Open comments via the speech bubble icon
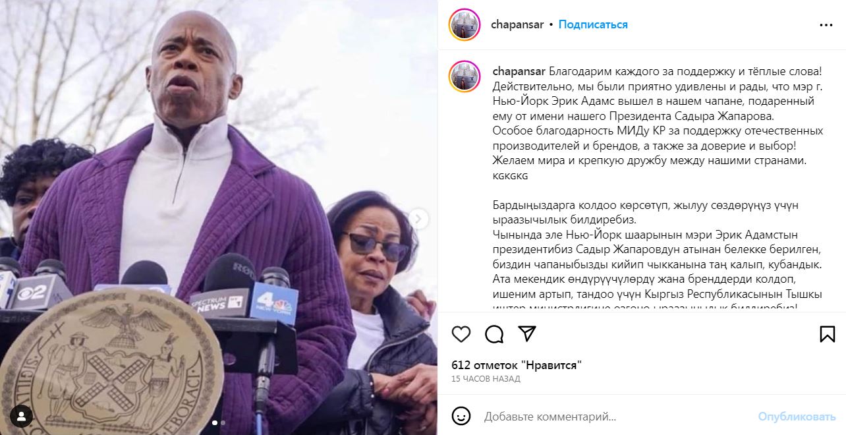 point(494,334)
